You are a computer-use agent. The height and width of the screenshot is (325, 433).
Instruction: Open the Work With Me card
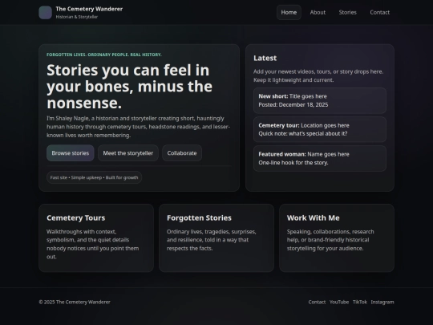coord(337,238)
